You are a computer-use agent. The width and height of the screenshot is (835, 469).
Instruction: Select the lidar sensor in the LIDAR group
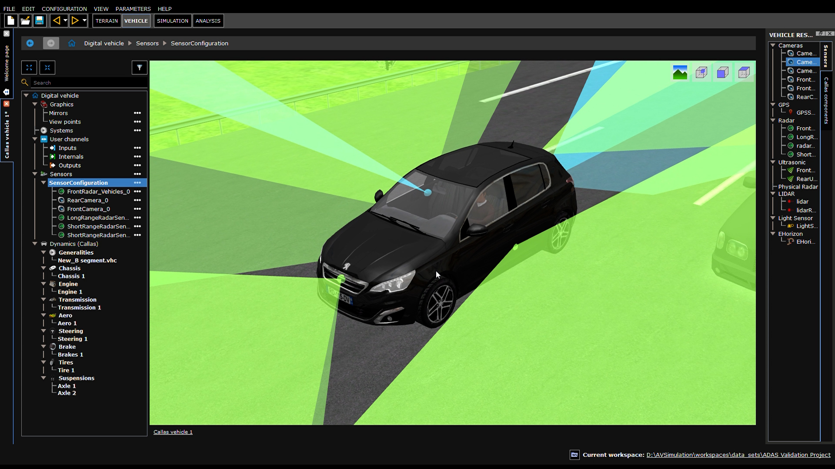tap(802, 201)
